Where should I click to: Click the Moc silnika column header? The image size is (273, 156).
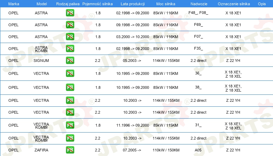tap(166, 4)
